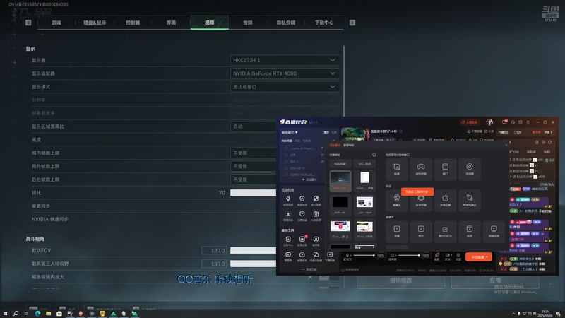Adjust the 麦克风 volume slider
The height and width of the screenshot is (318, 565).
point(364,255)
